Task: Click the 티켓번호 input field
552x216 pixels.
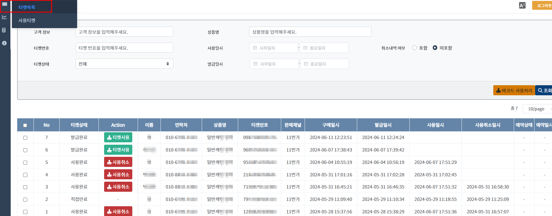Action: [x=124, y=48]
